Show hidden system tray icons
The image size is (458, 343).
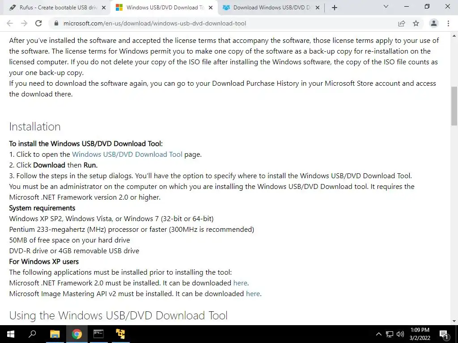[x=378, y=334]
